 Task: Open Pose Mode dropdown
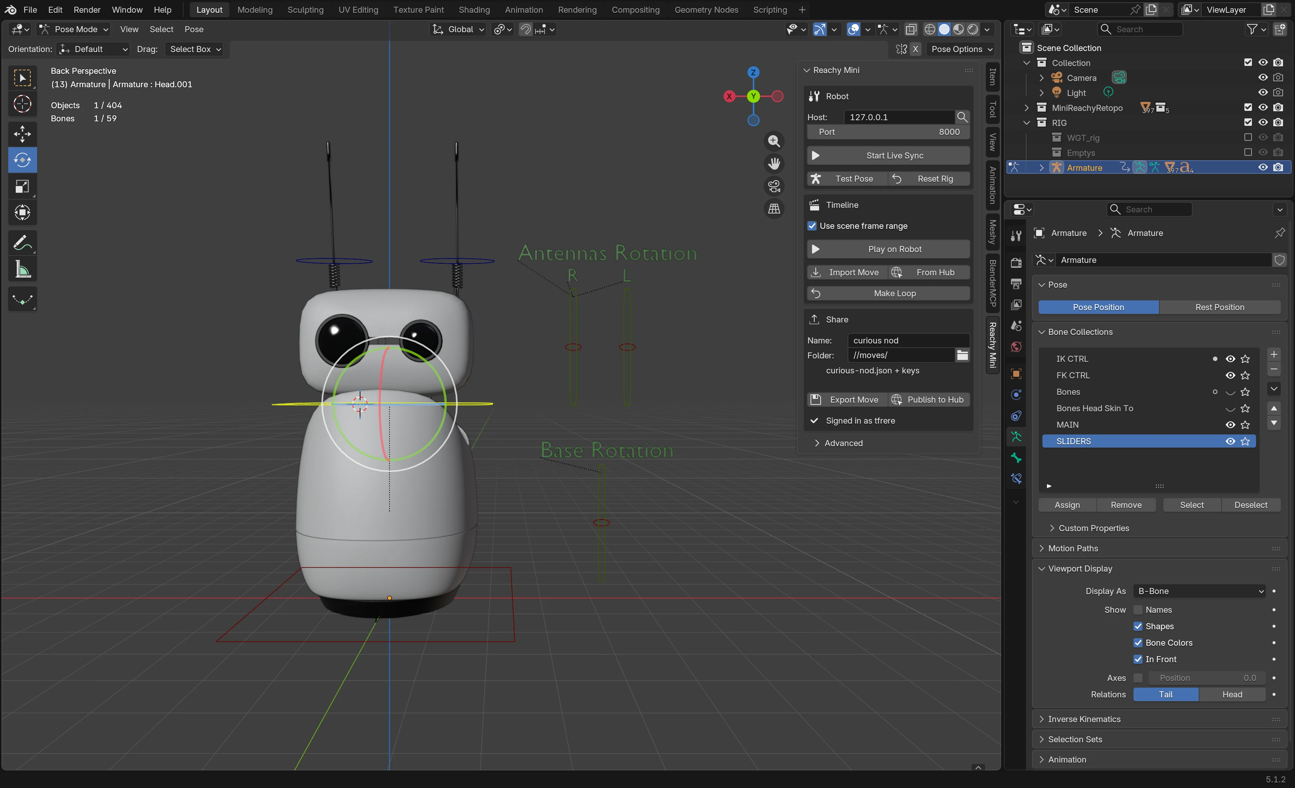73,30
